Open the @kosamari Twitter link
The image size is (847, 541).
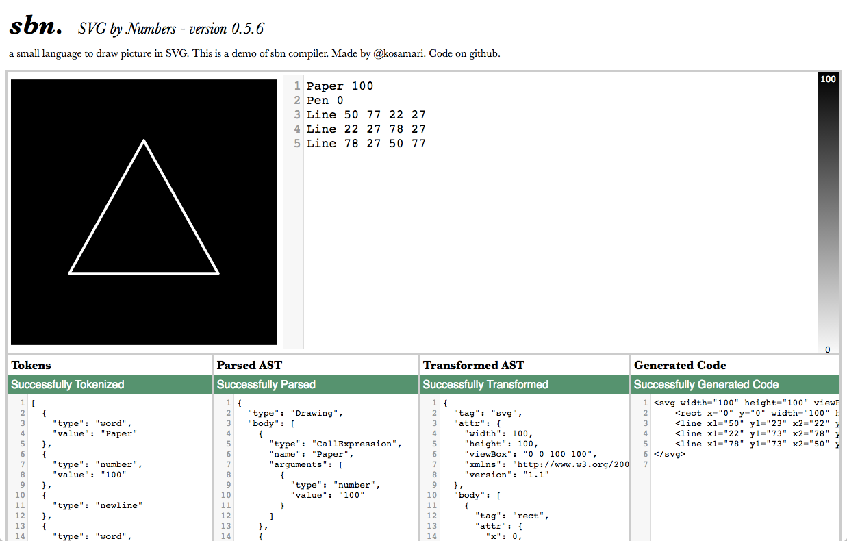(398, 53)
